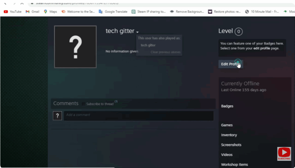This screenshot has width=295, height=168.
Task: Open the Badges section
Action: point(227,106)
